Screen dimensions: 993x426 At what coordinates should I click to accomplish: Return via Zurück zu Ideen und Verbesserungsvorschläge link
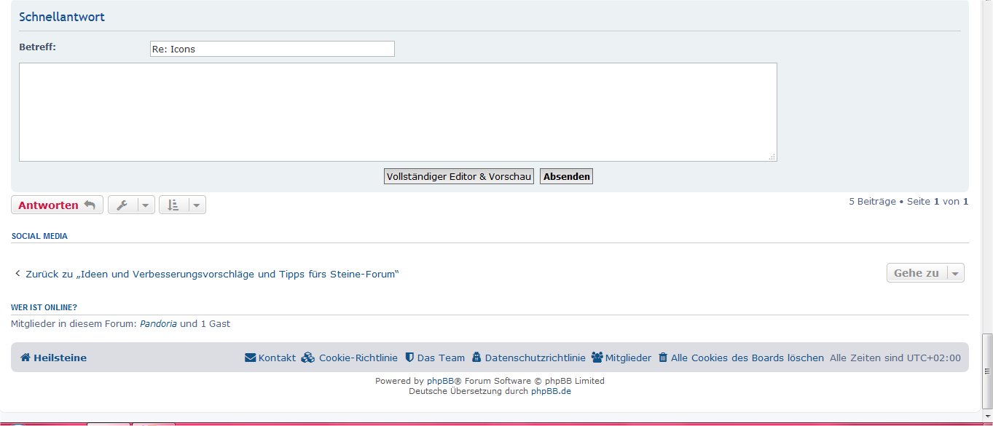[207, 274]
